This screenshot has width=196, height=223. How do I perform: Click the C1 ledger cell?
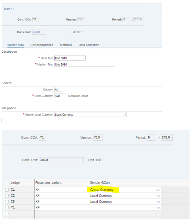click(22, 190)
